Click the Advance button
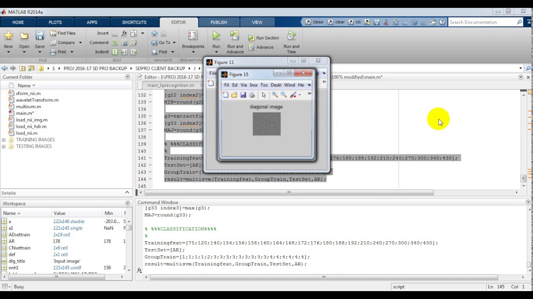 (261, 47)
